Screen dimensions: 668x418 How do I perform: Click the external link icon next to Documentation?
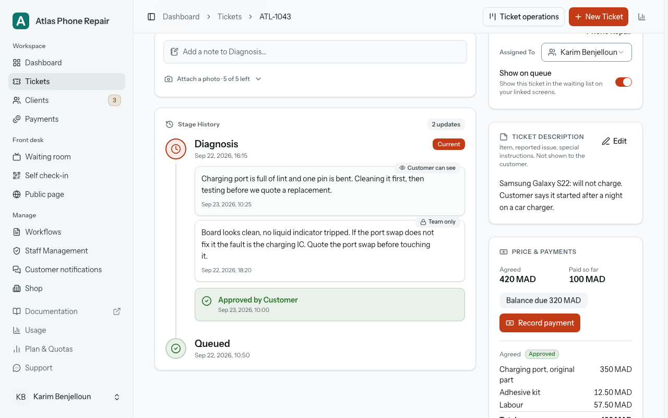pos(117,311)
